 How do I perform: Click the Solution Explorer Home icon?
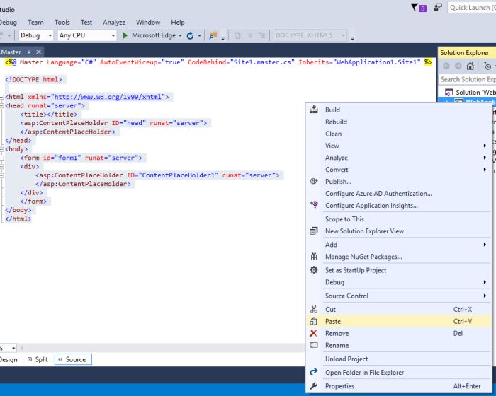coord(470,66)
